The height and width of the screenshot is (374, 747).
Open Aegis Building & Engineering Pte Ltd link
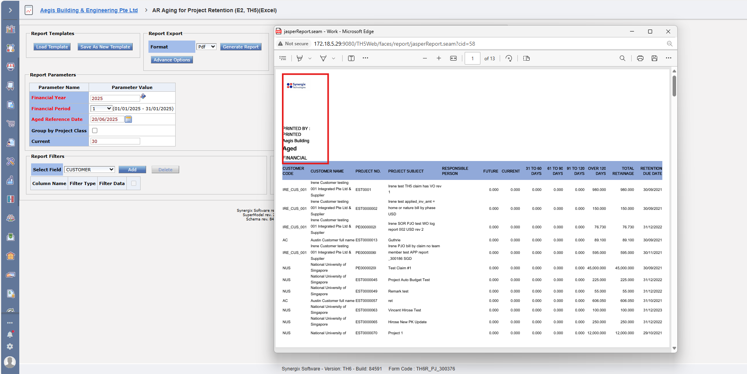coord(89,10)
